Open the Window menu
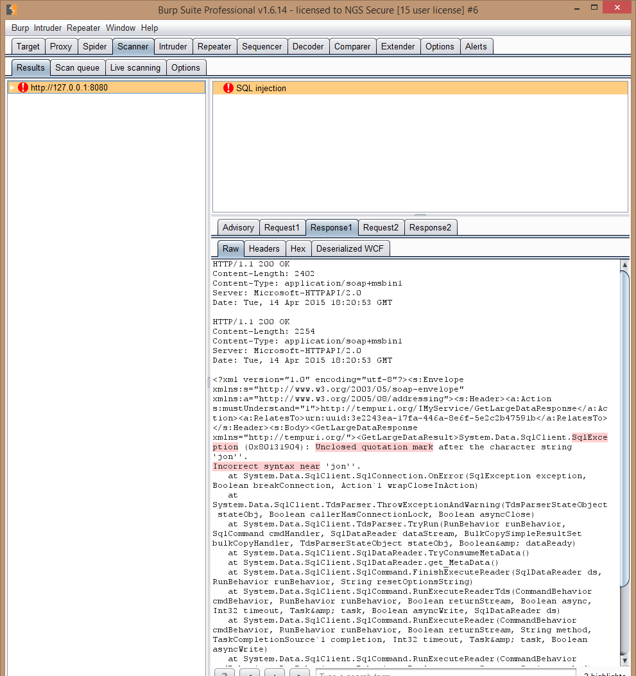The width and height of the screenshot is (636, 676). tap(121, 28)
